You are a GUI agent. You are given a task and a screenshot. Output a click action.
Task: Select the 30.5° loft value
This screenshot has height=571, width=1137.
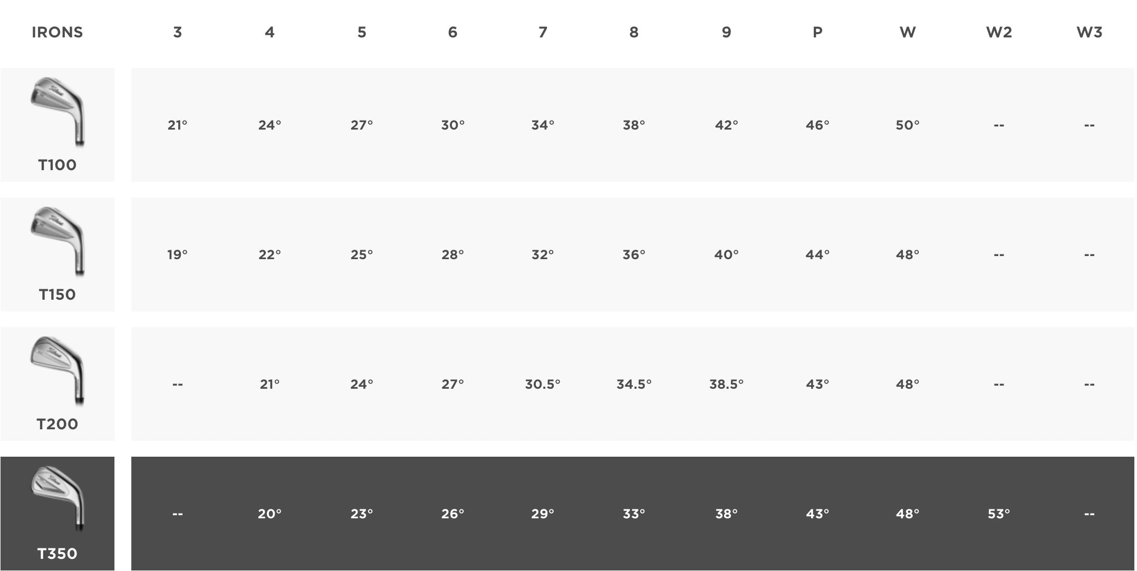543,385
